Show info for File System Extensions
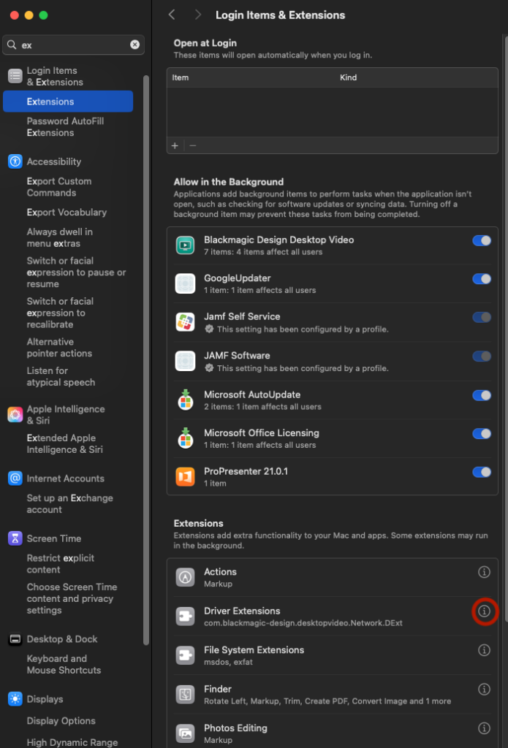508x748 pixels. pyautogui.click(x=484, y=650)
